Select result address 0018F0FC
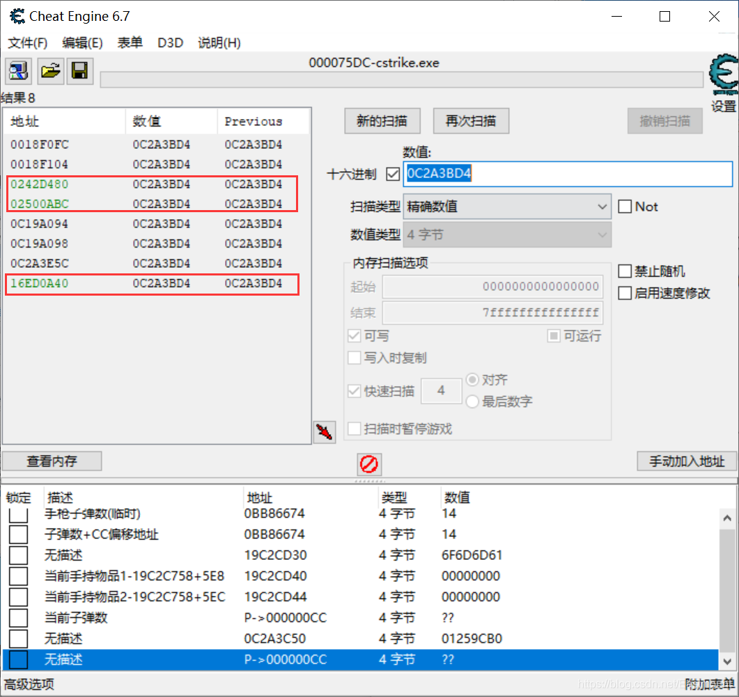Screen dimensions: 739x697 click(40, 145)
